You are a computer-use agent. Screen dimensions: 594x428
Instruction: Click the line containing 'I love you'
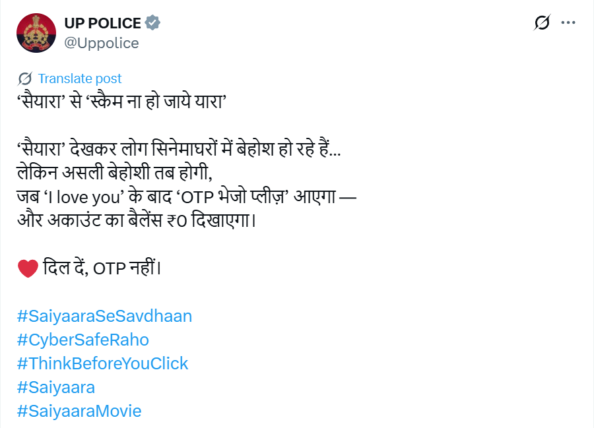[187, 197]
